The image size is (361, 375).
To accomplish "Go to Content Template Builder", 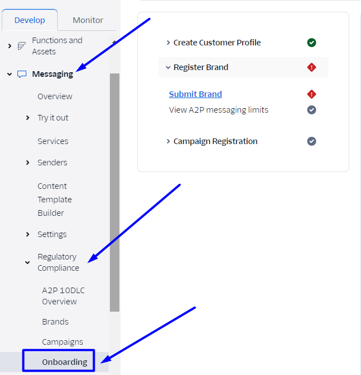I will tap(54, 200).
